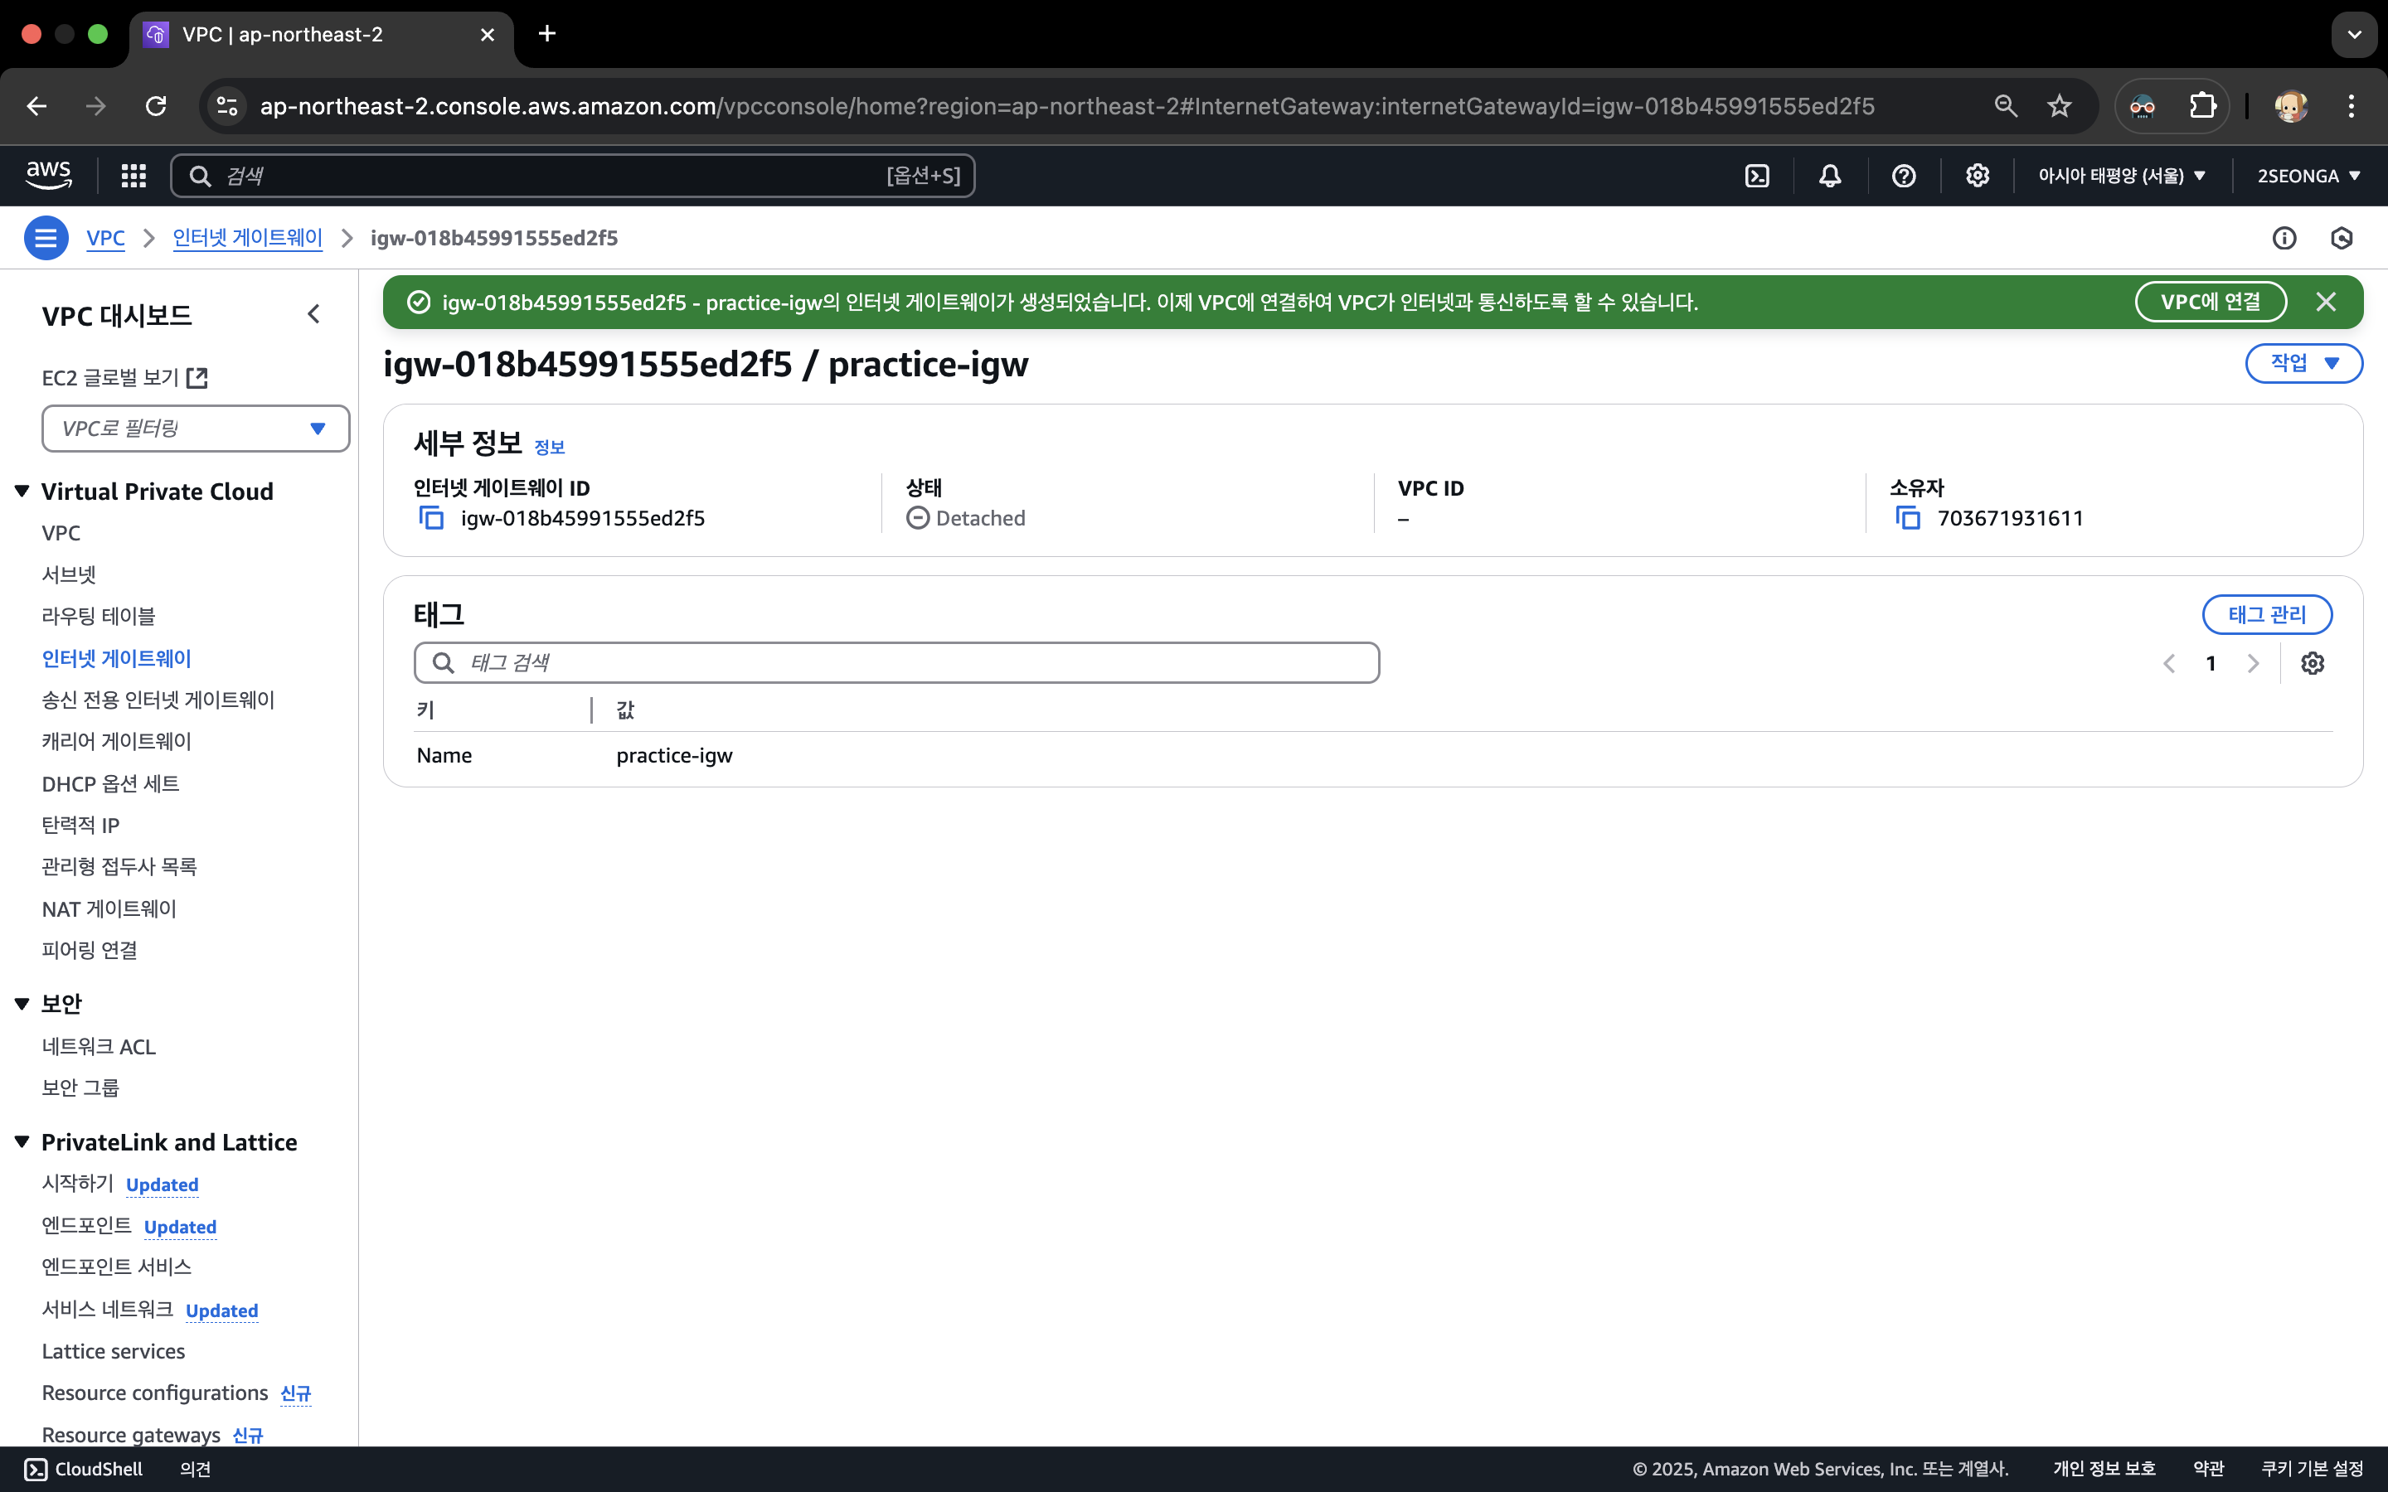2388x1492 pixels.
Task: Copy the owner account ID icon
Action: click(1907, 518)
